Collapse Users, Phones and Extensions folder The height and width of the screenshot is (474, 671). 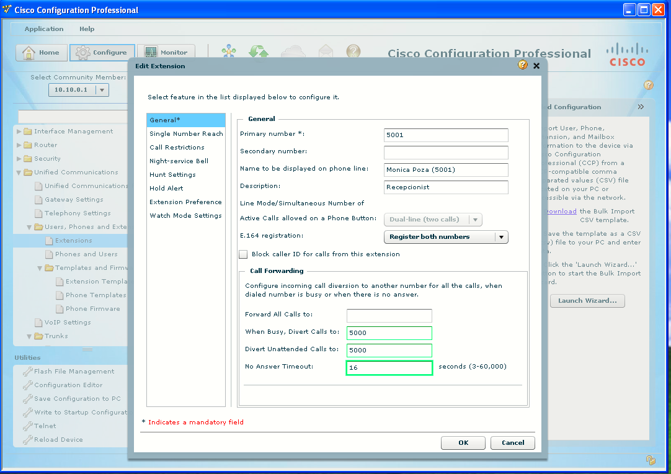(x=30, y=227)
